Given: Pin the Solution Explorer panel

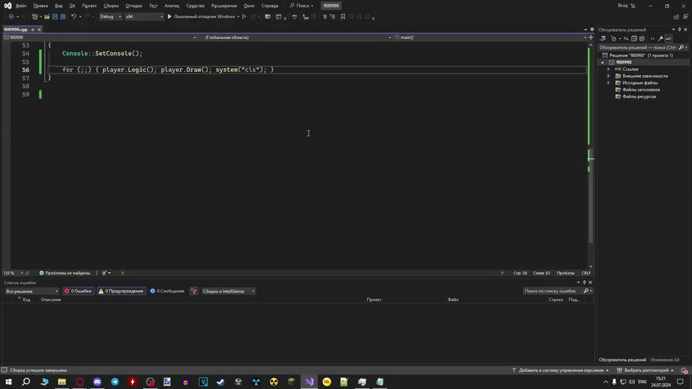Looking at the screenshot, I should click(x=680, y=30).
